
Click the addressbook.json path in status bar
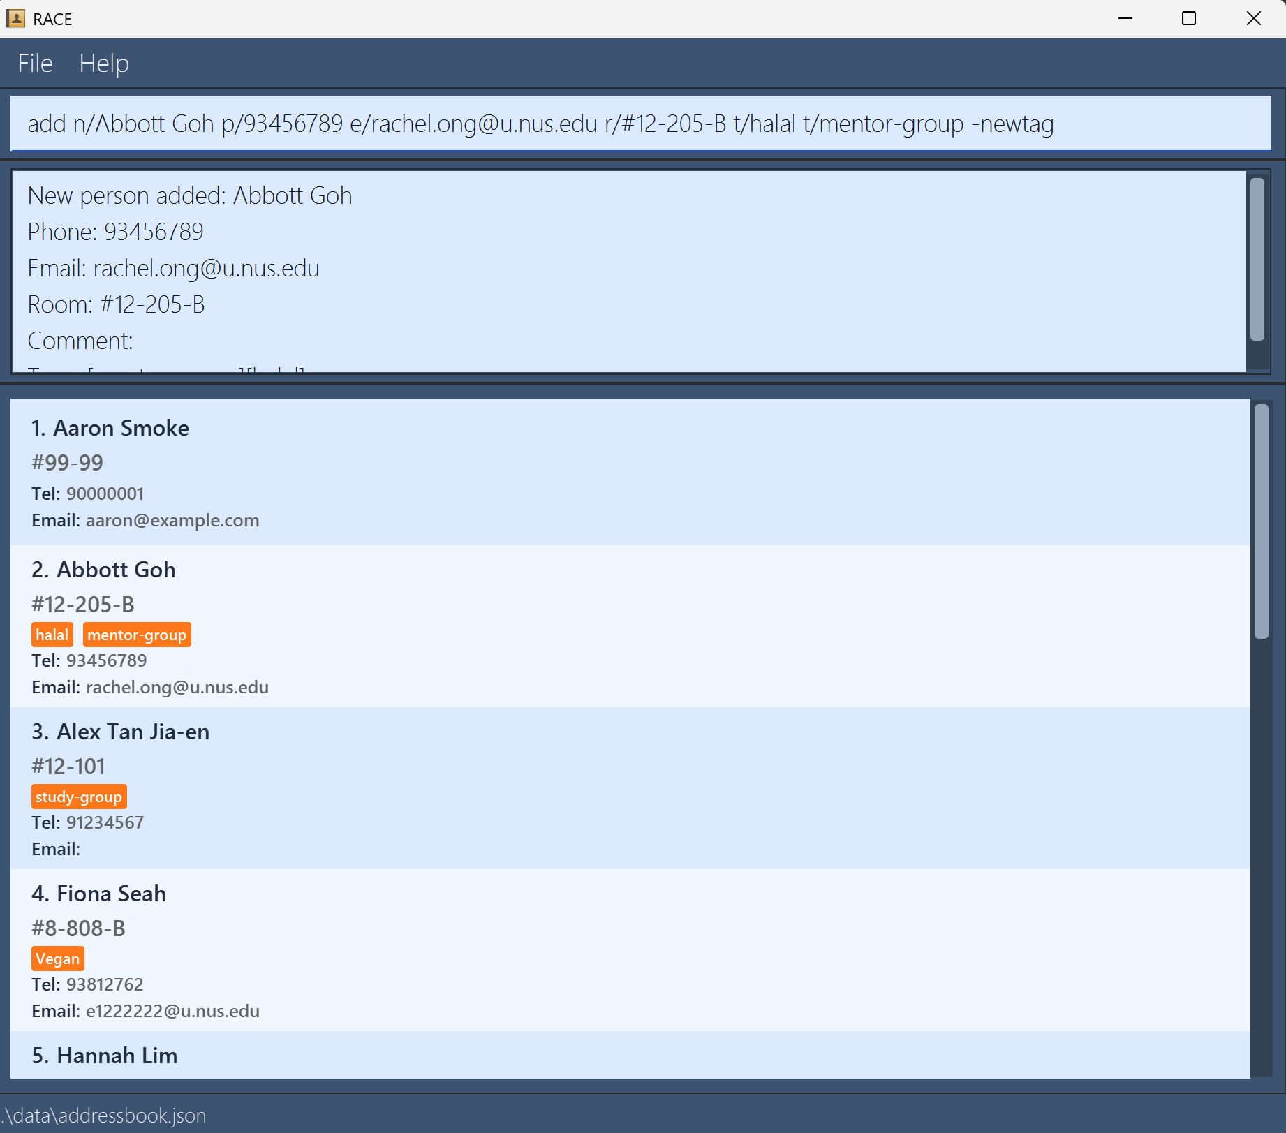pos(105,1116)
